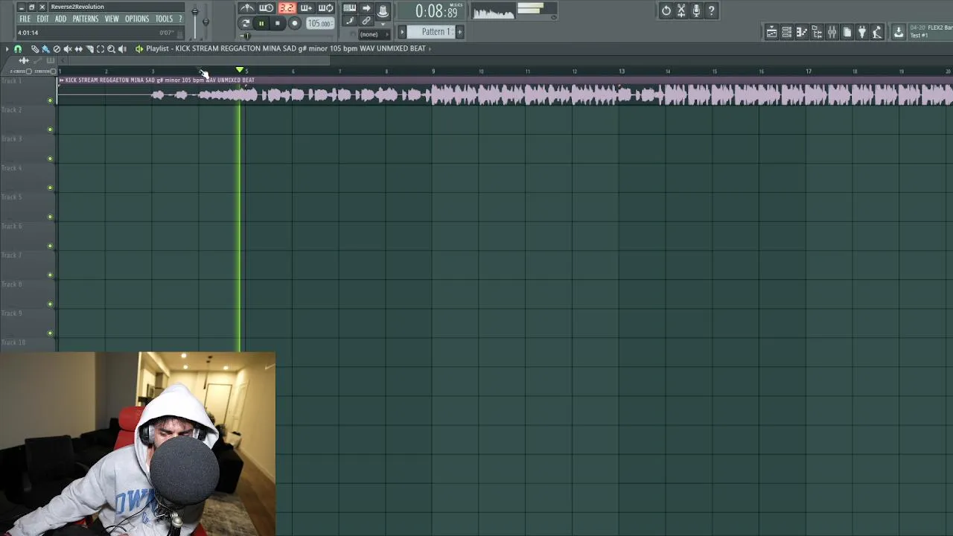Mute Track 2 with its green dot

51,130
